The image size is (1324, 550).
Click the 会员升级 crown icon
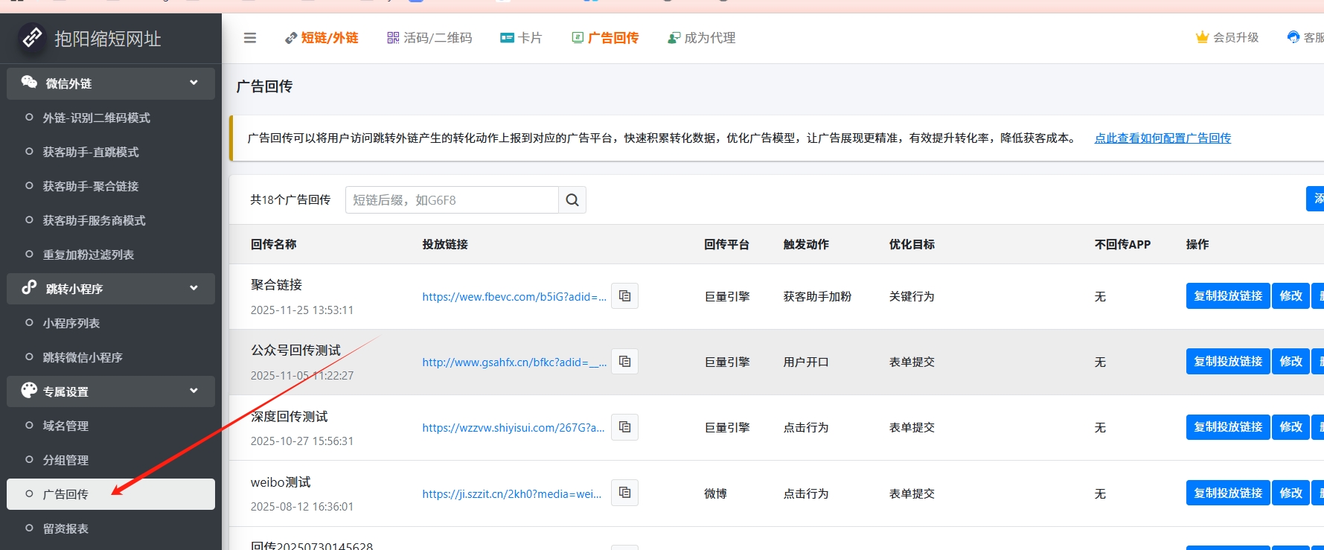[x=1202, y=37]
